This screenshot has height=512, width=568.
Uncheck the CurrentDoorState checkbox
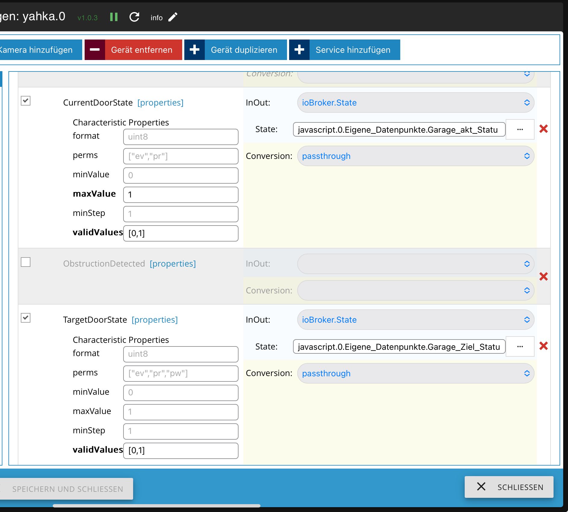[26, 100]
